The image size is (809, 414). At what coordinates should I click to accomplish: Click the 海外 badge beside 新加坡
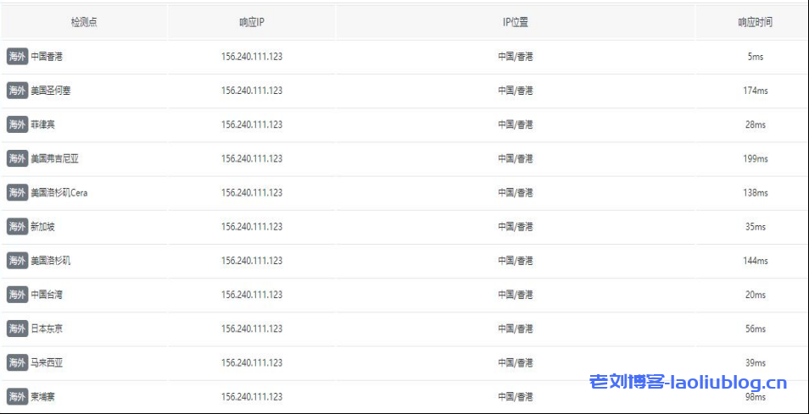17,227
